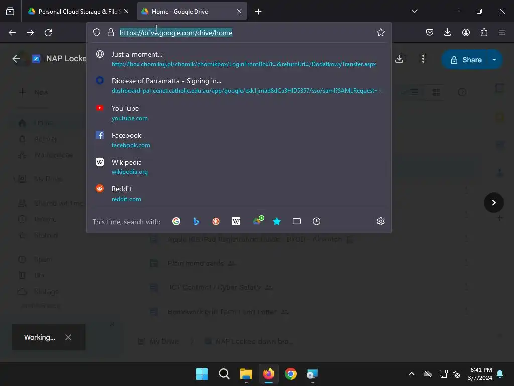Go to next preview item arrow
Screen dimensions: 514x386
click(x=494, y=202)
